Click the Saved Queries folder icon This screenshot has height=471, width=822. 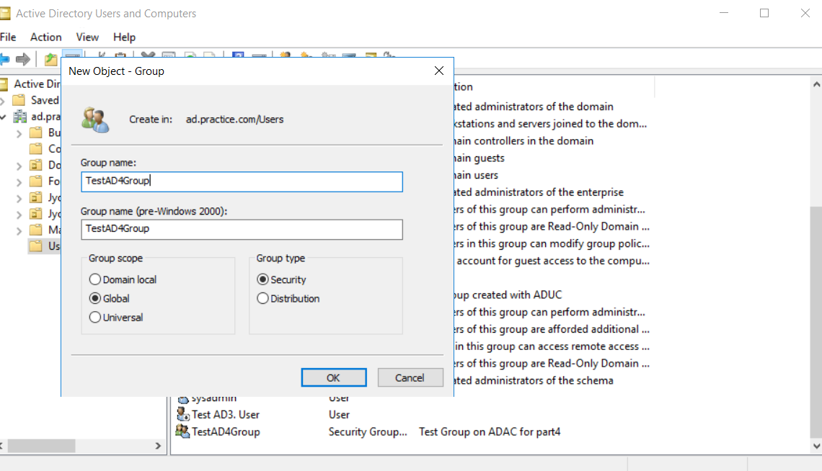coord(19,100)
